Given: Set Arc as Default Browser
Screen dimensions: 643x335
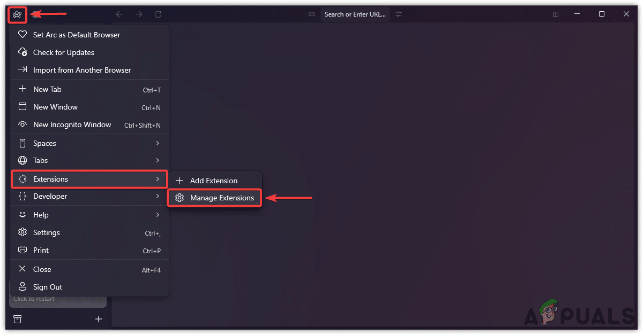Looking at the screenshot, I should [76, 35].
